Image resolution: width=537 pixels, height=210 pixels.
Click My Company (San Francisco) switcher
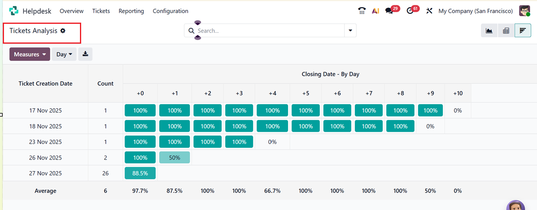coord(475,11)
